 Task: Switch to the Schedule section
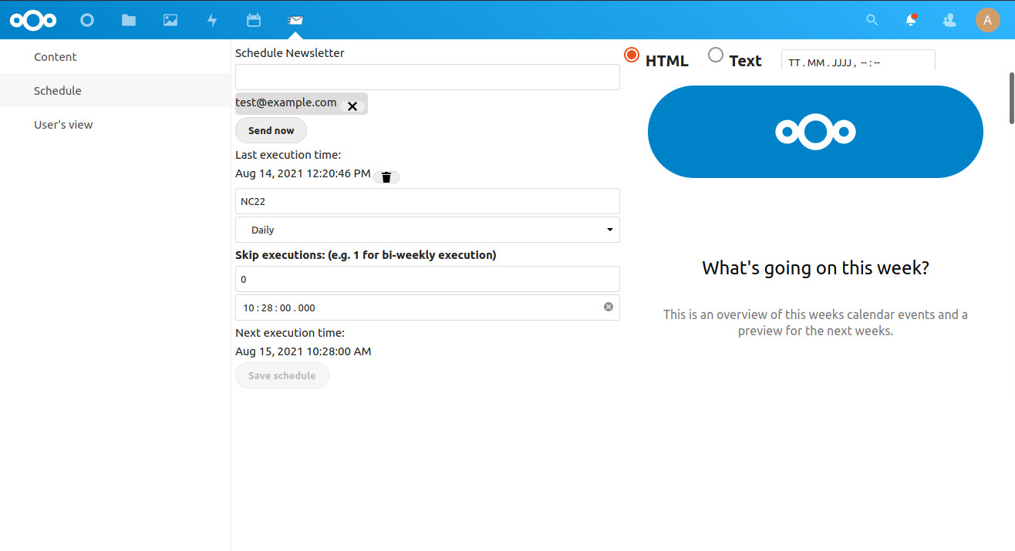116,90
